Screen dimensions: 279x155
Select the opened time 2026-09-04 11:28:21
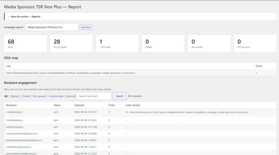(85, 147)
